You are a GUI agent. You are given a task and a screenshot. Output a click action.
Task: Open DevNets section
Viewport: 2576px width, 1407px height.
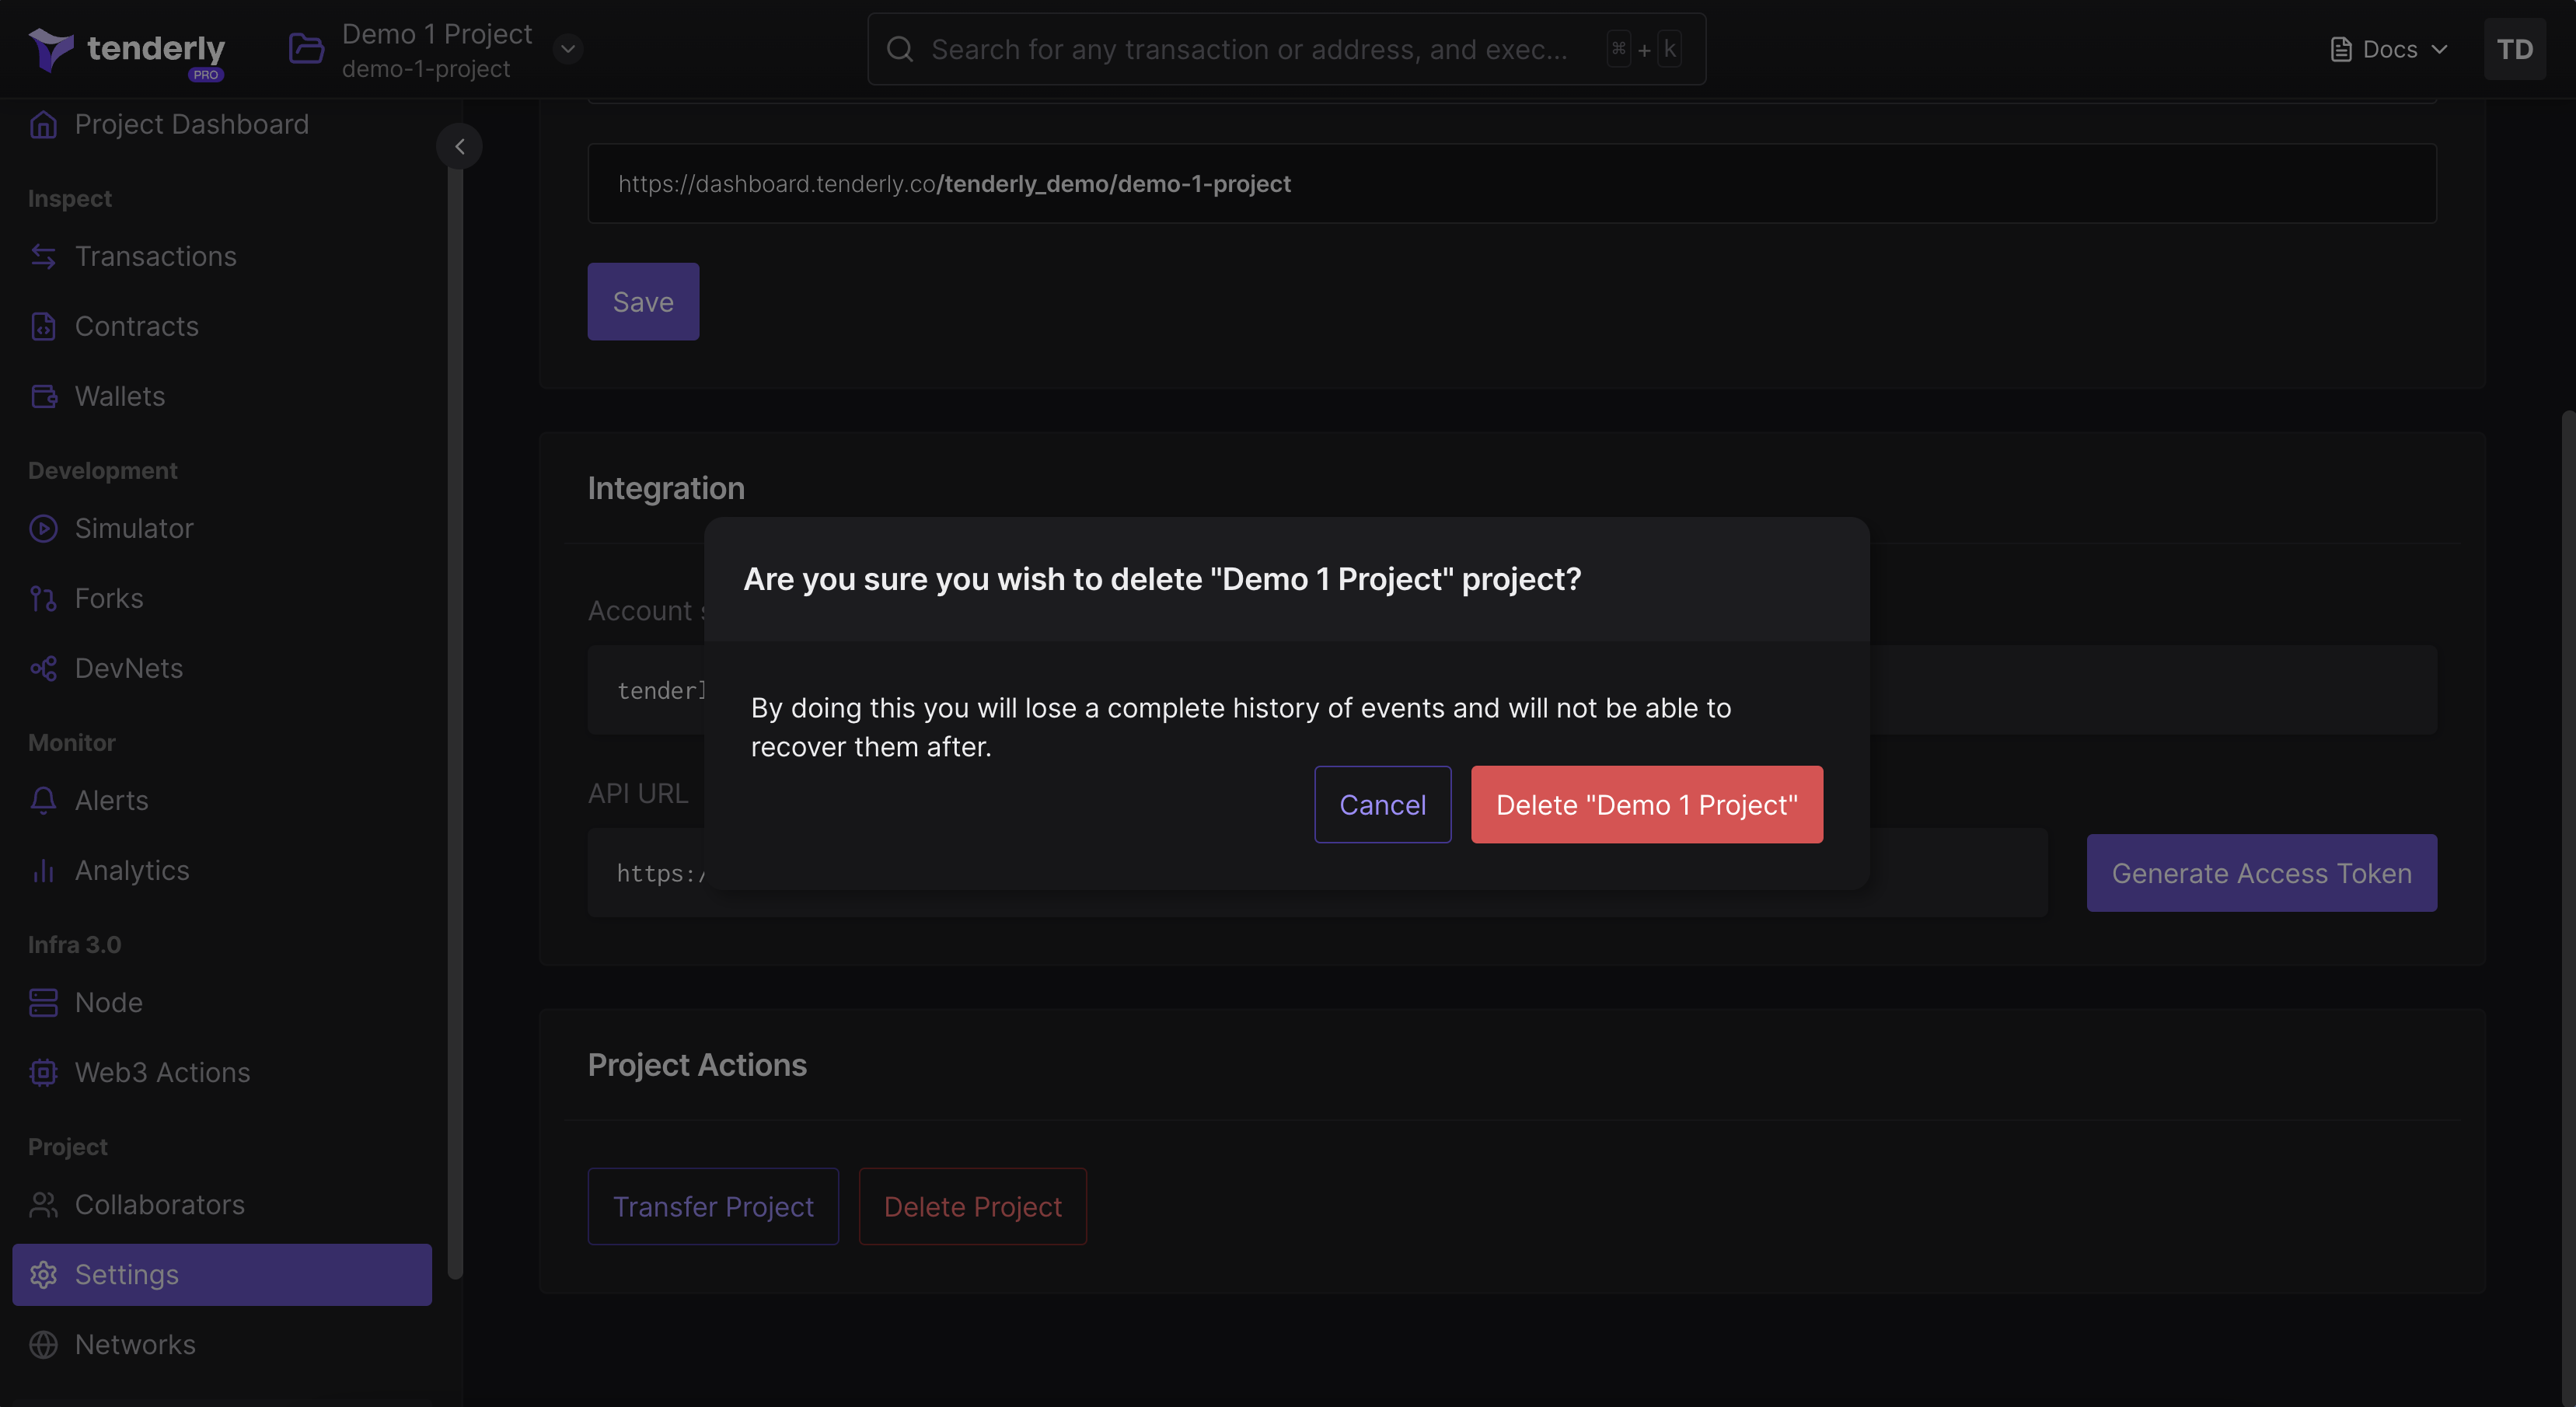(129, 668)
